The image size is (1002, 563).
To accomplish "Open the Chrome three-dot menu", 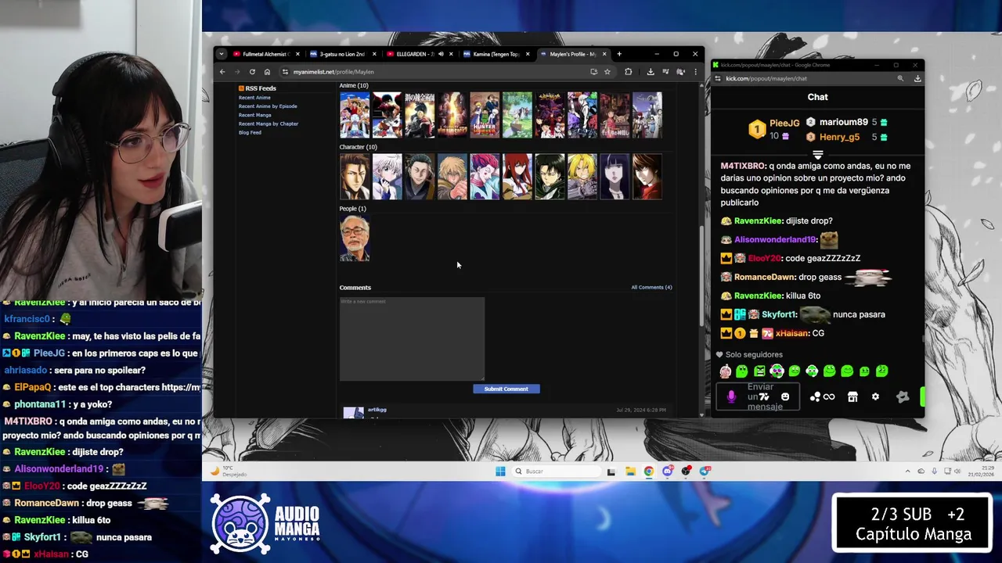I will [695, 72].
